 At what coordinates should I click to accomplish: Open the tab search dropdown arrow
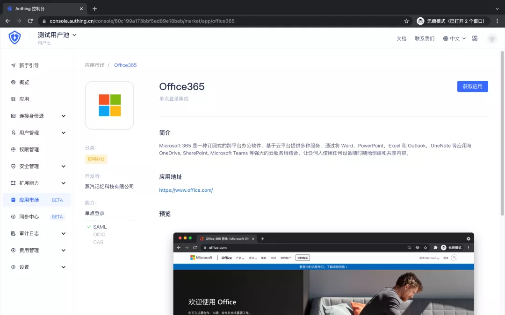(x=497, y=9)
